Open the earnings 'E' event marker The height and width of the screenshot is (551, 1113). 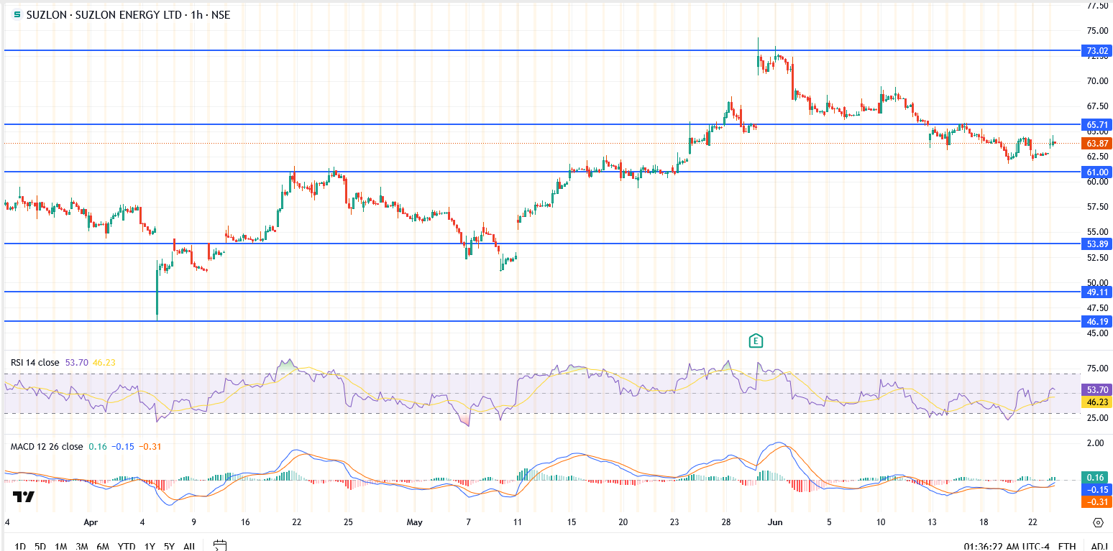click(755, 341)
